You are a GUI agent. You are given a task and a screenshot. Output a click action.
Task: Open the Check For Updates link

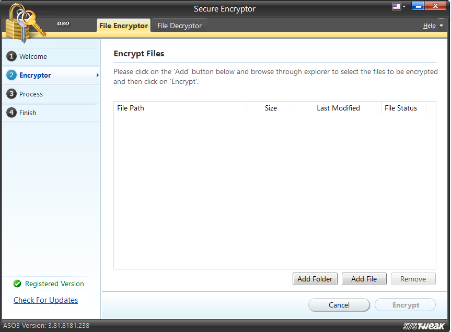click(x=45, y=300)
